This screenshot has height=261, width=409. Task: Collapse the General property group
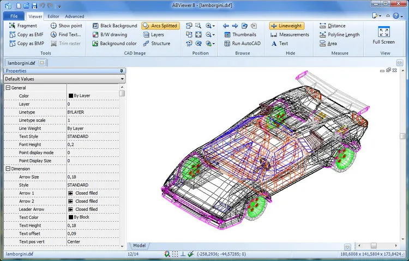[8, 88]
